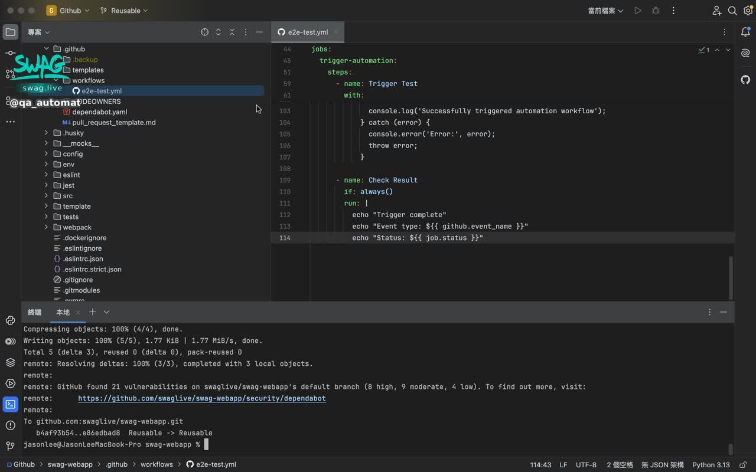This screenshot has height=472, width=756.
Task: Open terminal new session options dropdown
Action: [x=106, y=312]
